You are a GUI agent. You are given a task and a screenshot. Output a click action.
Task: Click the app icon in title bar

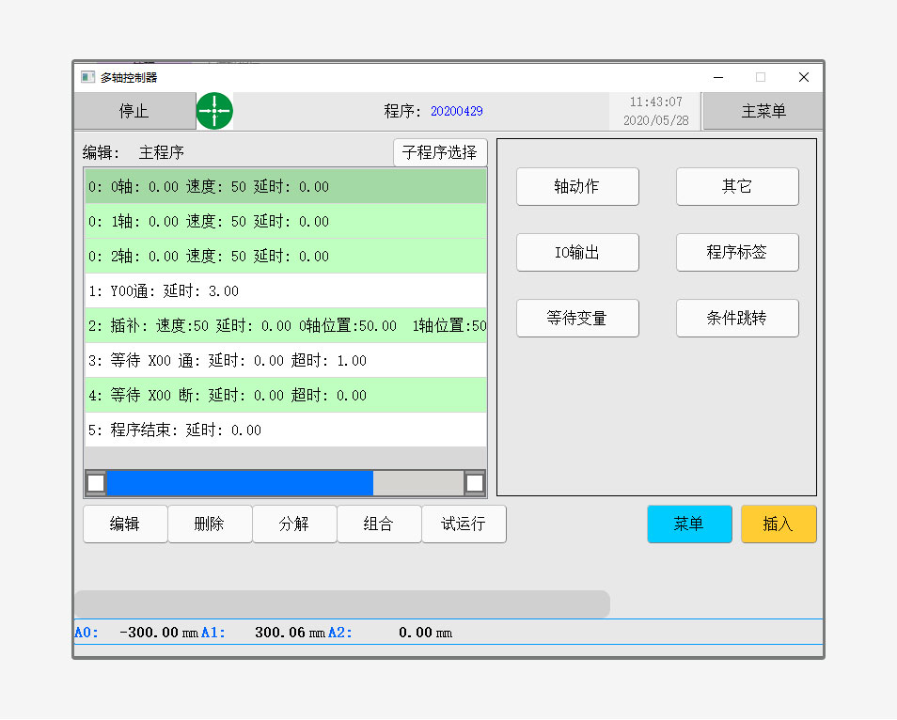(87, 77)
